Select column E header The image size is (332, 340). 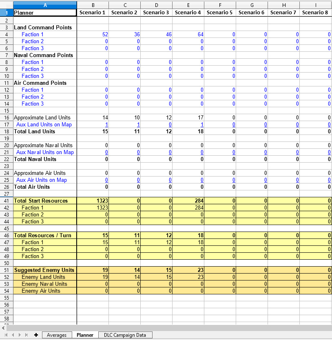(188, 5)
